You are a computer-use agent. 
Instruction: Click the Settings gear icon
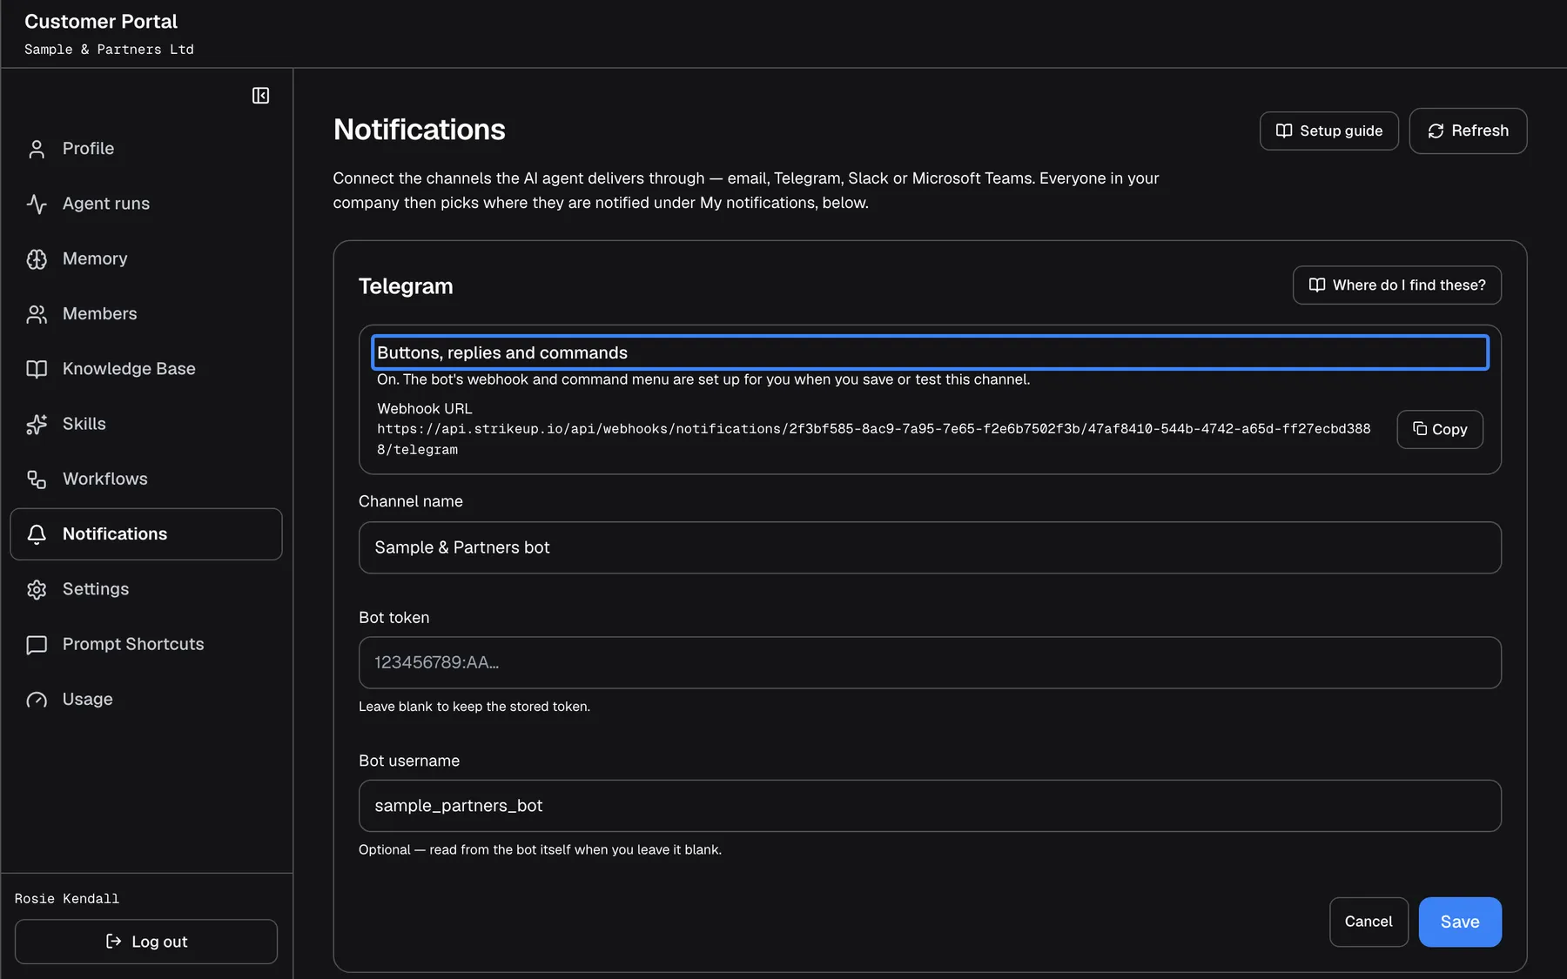37,589
